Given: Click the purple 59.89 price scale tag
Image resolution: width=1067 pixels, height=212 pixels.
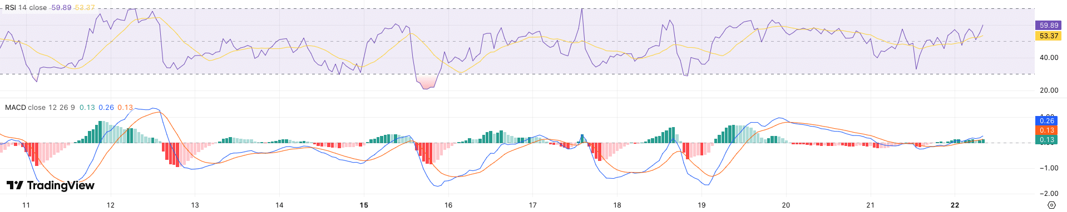Looking at the screenshot, I should pyautogui.click(x=1049, y=26).
